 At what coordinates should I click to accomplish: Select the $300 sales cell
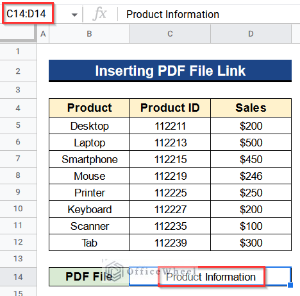(251, 243)
